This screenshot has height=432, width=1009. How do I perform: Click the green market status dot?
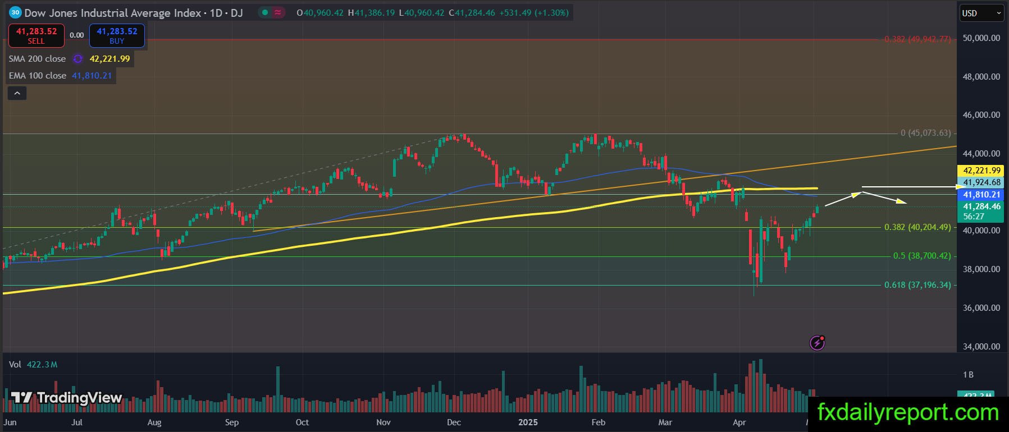264,12
